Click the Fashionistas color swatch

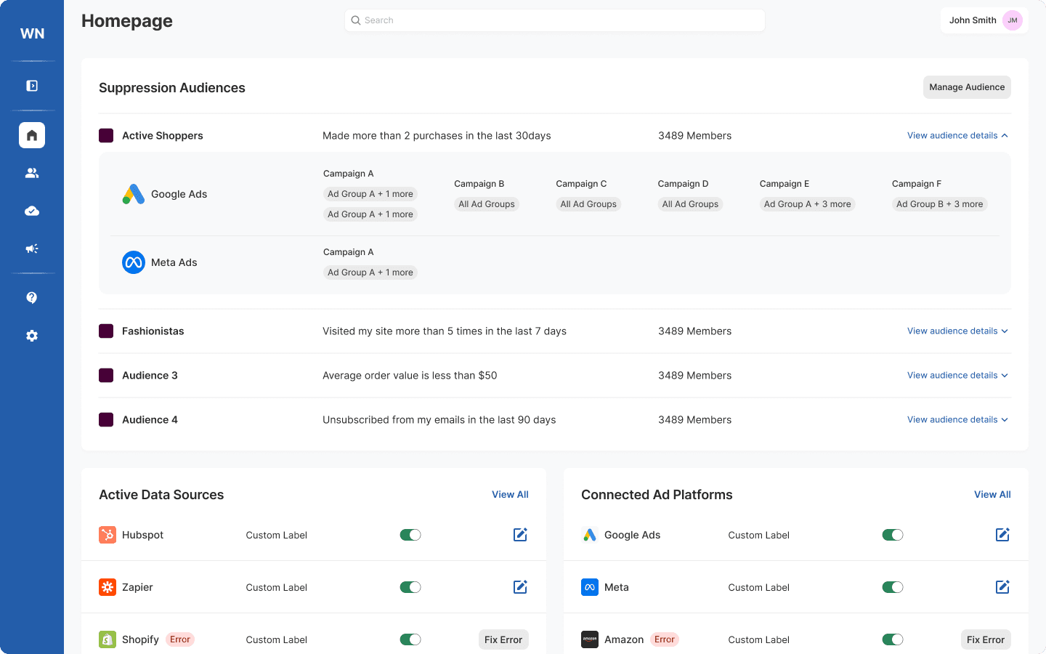106,331
